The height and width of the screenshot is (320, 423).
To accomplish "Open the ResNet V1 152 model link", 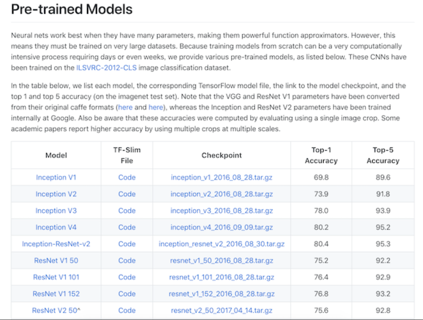I will 56,294.
